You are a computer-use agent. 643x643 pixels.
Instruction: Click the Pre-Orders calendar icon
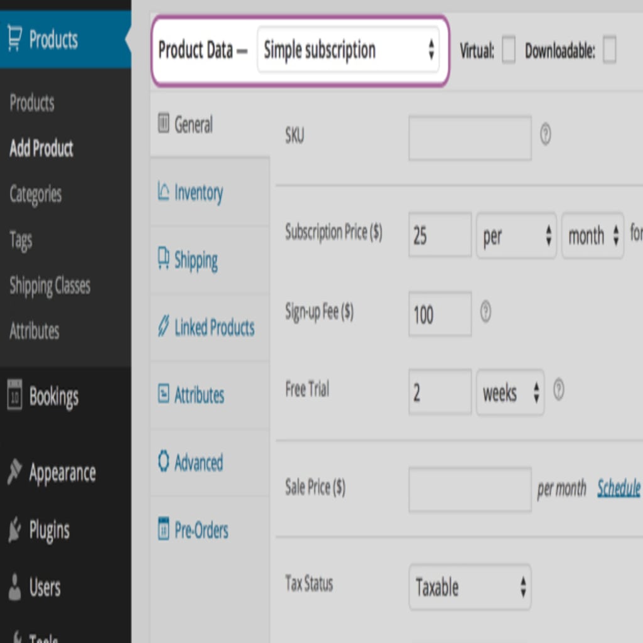click(x=163, y=529)
